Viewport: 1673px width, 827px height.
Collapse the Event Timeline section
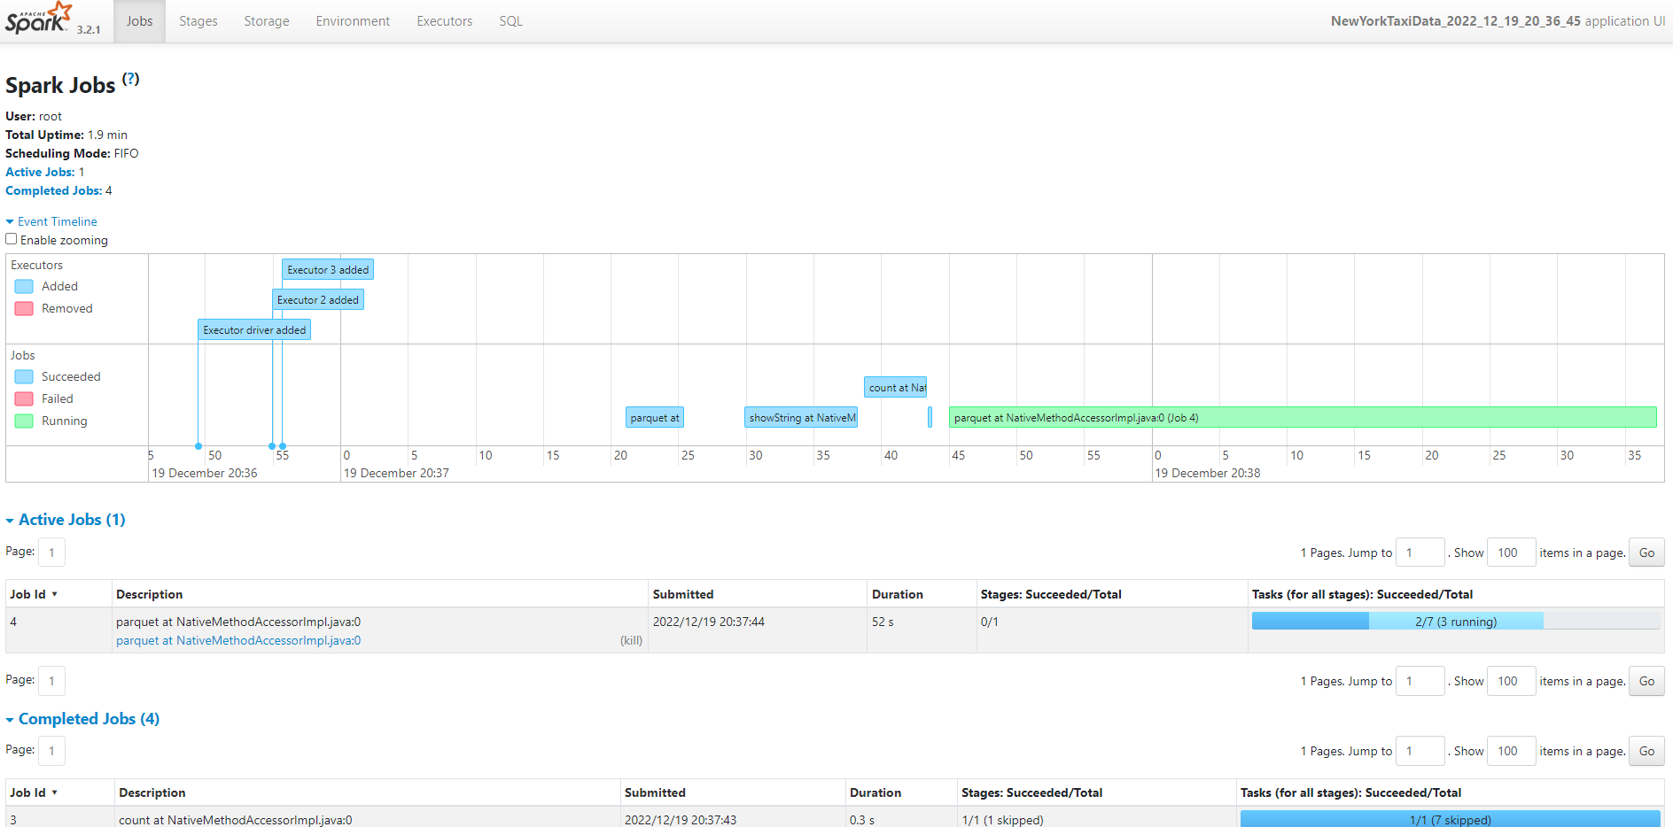click(x=51, y=221)
